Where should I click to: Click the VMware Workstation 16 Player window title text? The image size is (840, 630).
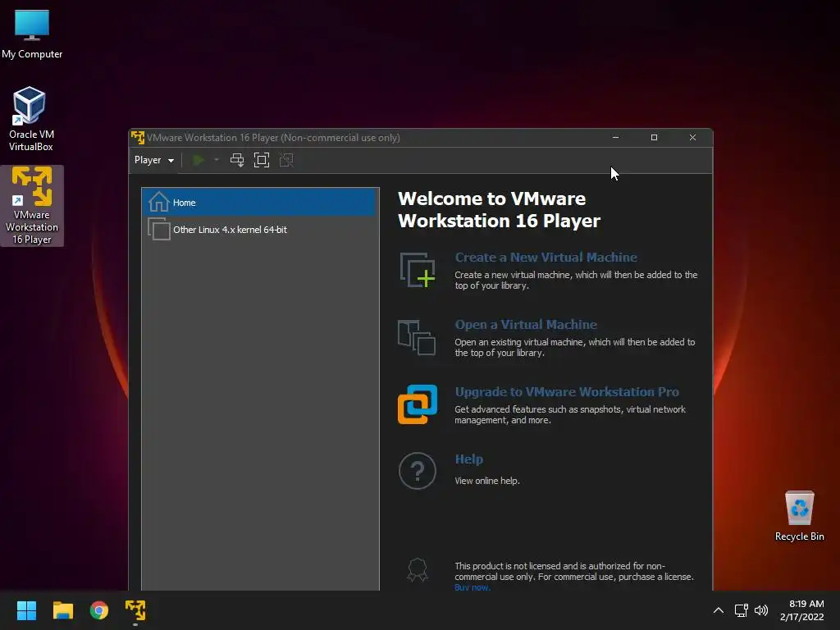click(273, 138)
